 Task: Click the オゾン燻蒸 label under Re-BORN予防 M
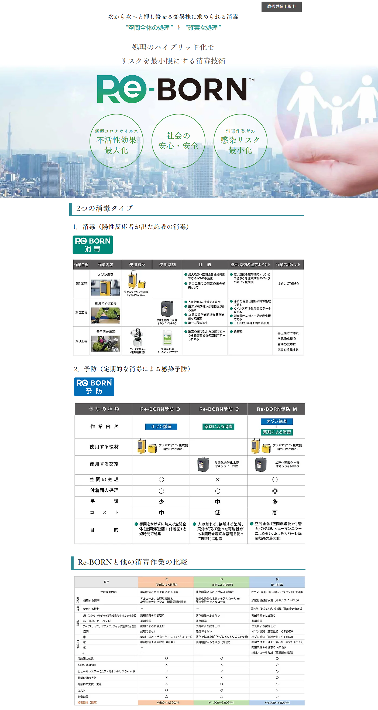pyautogui.click(x=277, y=422)
